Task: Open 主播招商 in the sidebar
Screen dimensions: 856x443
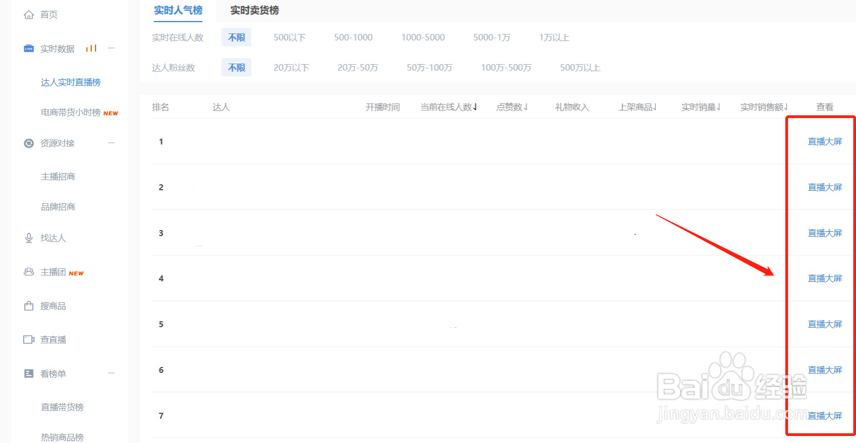Action: (58, 177)
